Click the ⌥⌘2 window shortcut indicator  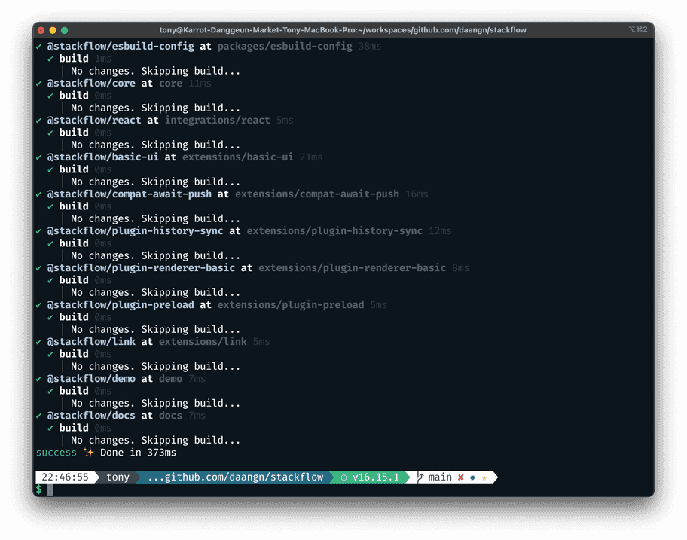[x=637, y=30]
